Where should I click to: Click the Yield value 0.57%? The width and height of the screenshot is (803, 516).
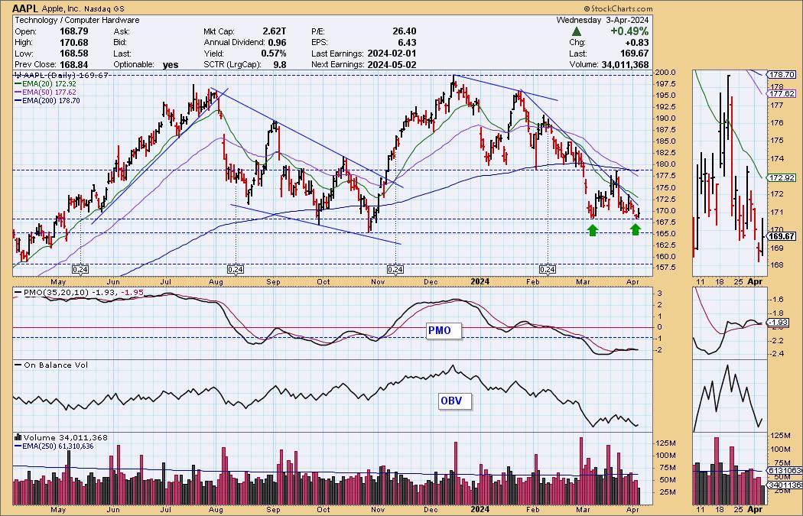274,54
